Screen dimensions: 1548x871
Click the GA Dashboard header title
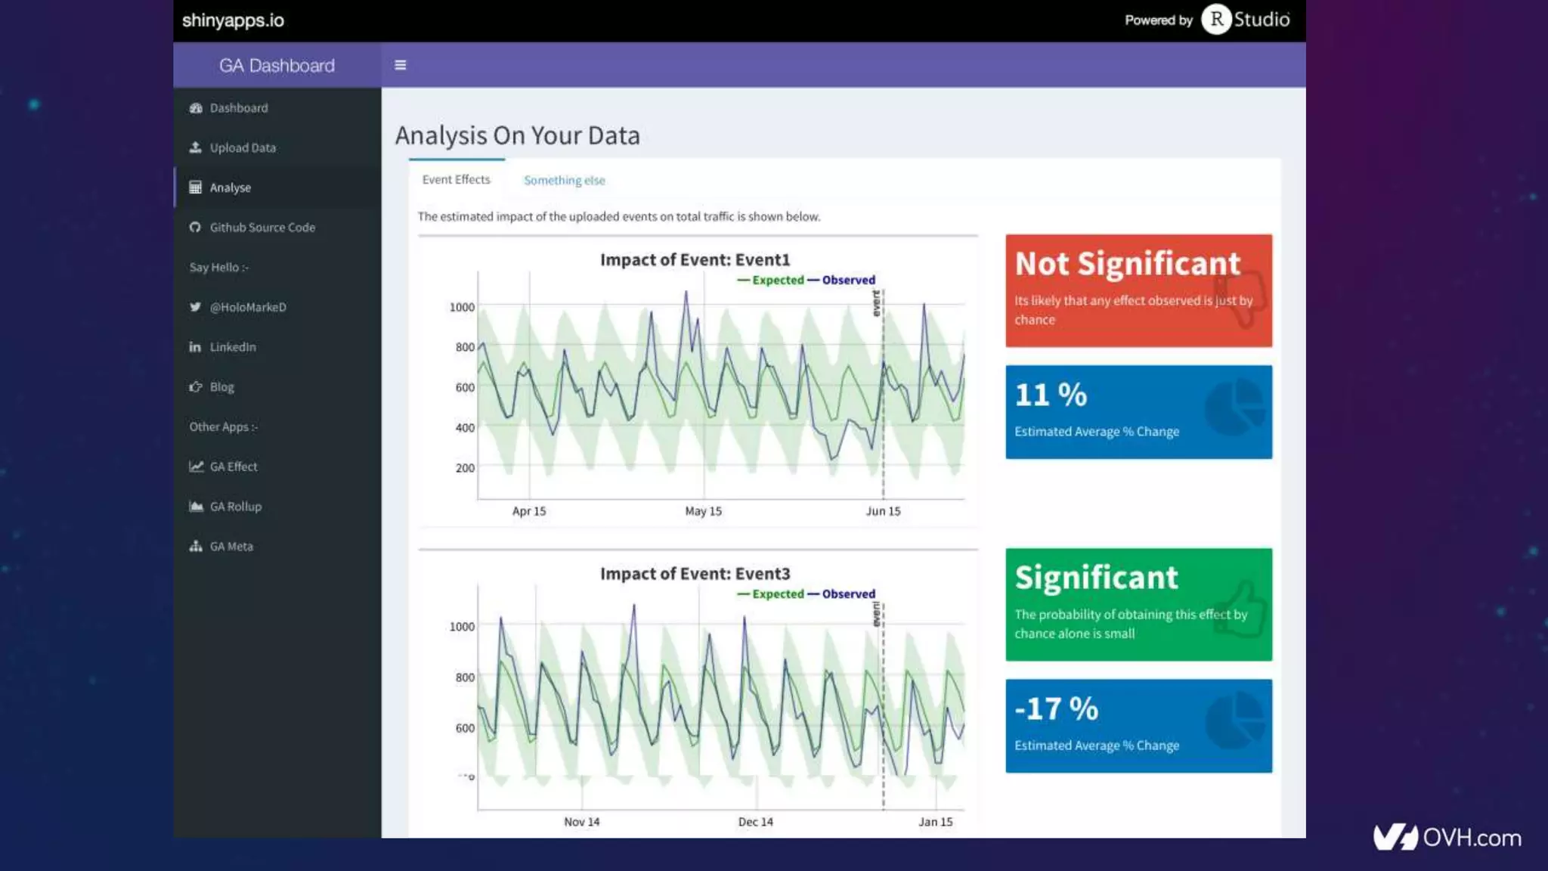pyautogui.click(x=277, y=66)
